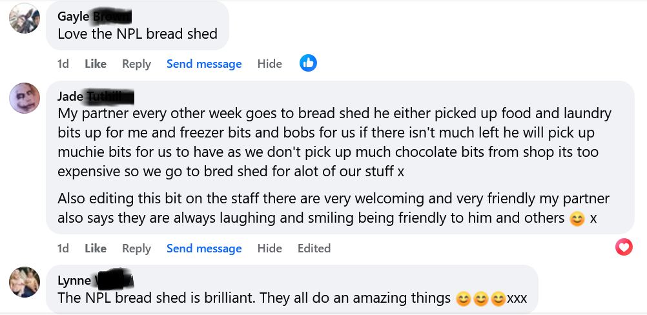Viewport: 647px width, 315px height.
Task: Click the smiling emoji in Jade's comment
Action: tap(577, 219)
